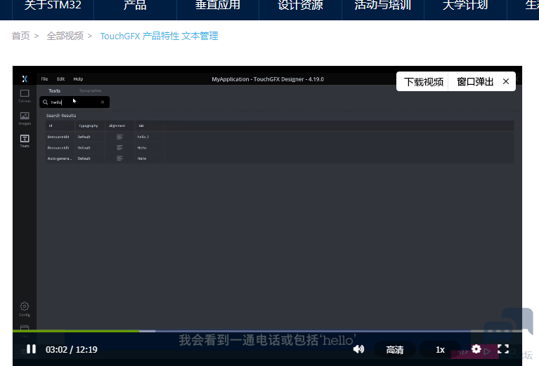This screenshot has height=366, width=539.
Task: Go to 全部视频 breadcrumb link
Action: click(65, 36)
